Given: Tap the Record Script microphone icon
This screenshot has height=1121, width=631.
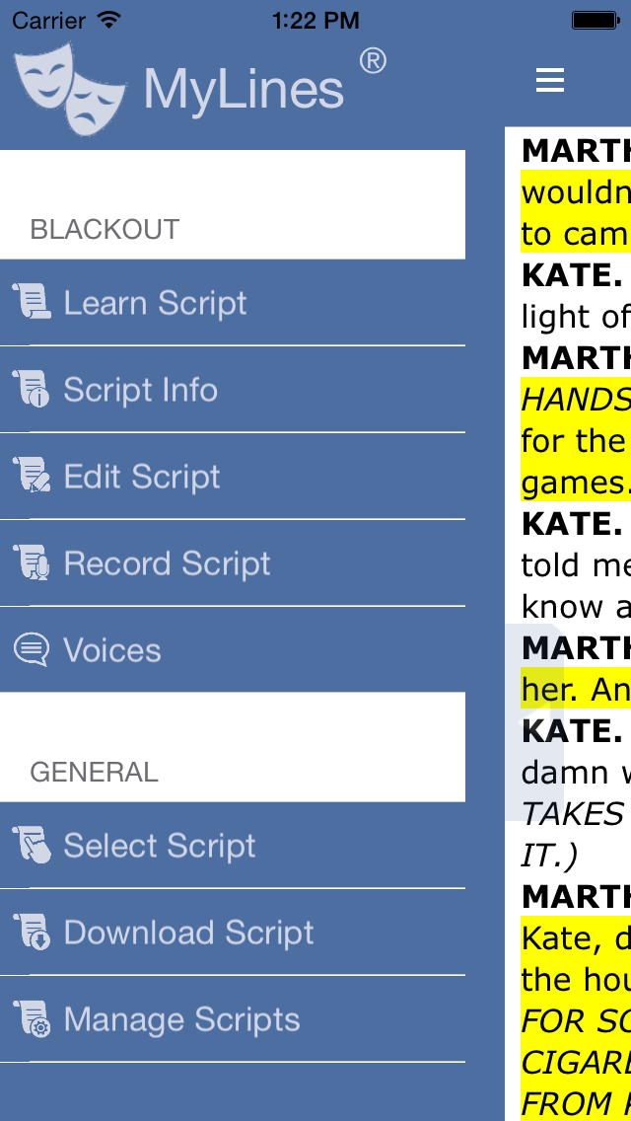Looking at the screenshot, I should click(x=32, y=562).
